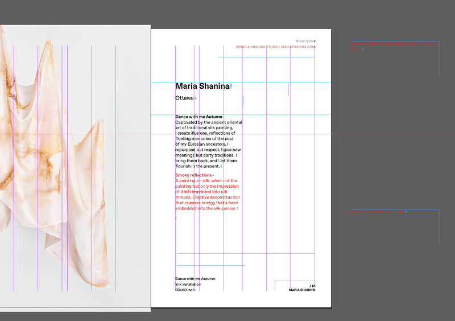Select the 'TRADITIONS' header text at page top
455x321 pixels.
[x=305, y=41]
